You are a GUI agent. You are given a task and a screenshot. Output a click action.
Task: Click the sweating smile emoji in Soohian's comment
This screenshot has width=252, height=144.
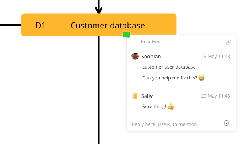202,78
